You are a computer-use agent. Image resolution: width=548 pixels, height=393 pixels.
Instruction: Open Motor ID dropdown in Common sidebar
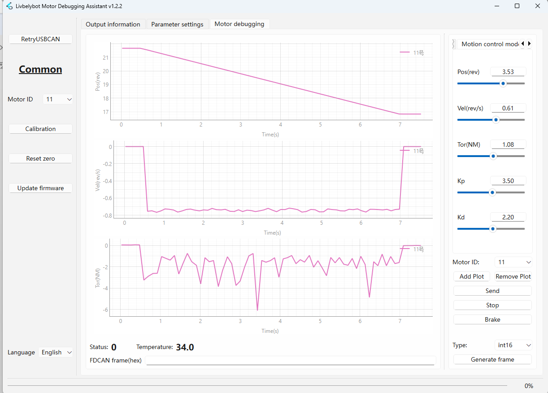(58, 99)
